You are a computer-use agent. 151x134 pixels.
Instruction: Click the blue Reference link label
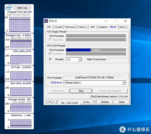click(x=56, y=83)
